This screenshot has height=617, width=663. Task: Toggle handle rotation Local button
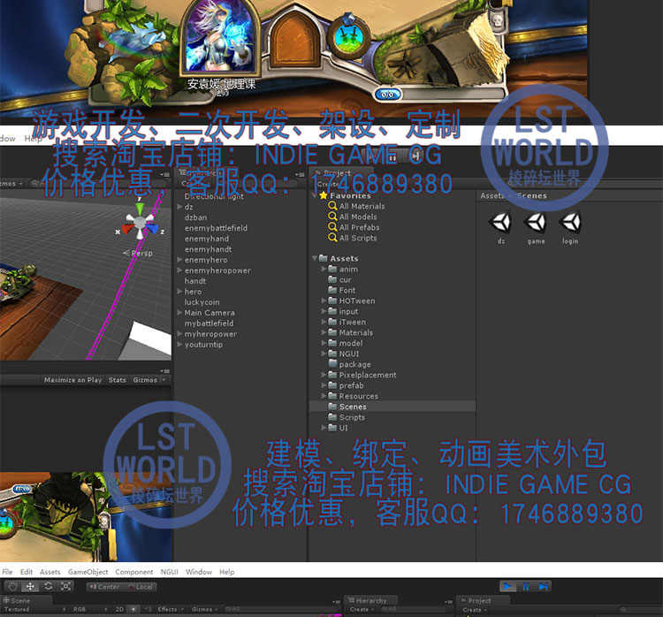(140, 587)
